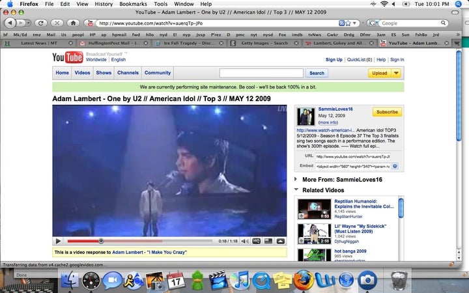Click the video progress scrubber handle
This screenshot has width=469, height=293.
(x=101, y=241)
